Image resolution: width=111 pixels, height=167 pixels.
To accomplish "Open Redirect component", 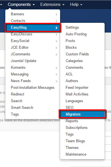I will coord(33,94).
